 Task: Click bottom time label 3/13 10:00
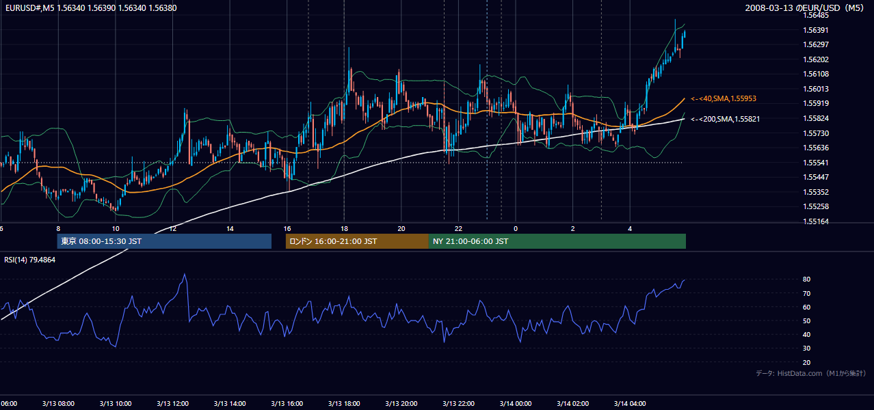point(115,404)
